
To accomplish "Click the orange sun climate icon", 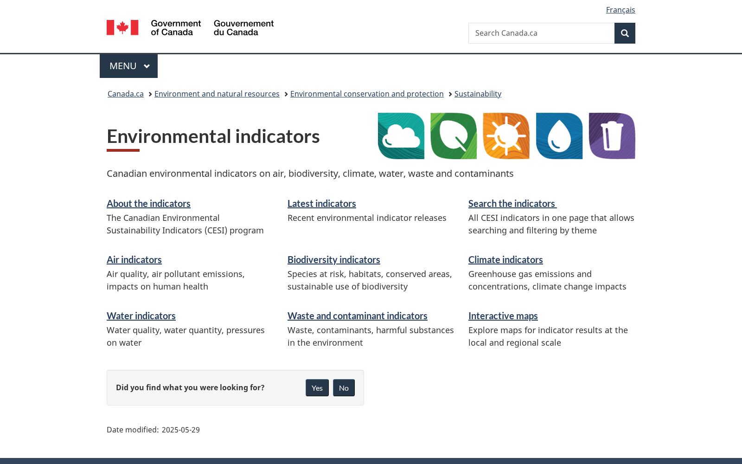I will [506, 136].
